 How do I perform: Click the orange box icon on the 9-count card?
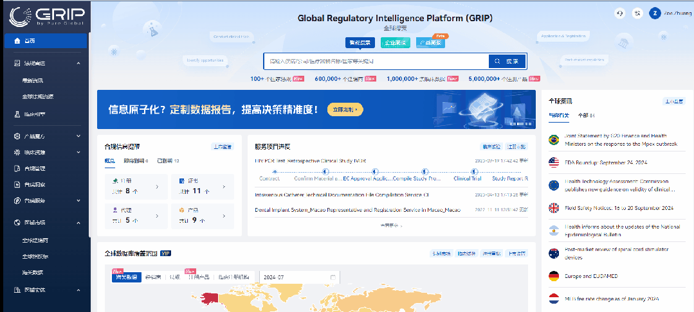tap(181, 211)
